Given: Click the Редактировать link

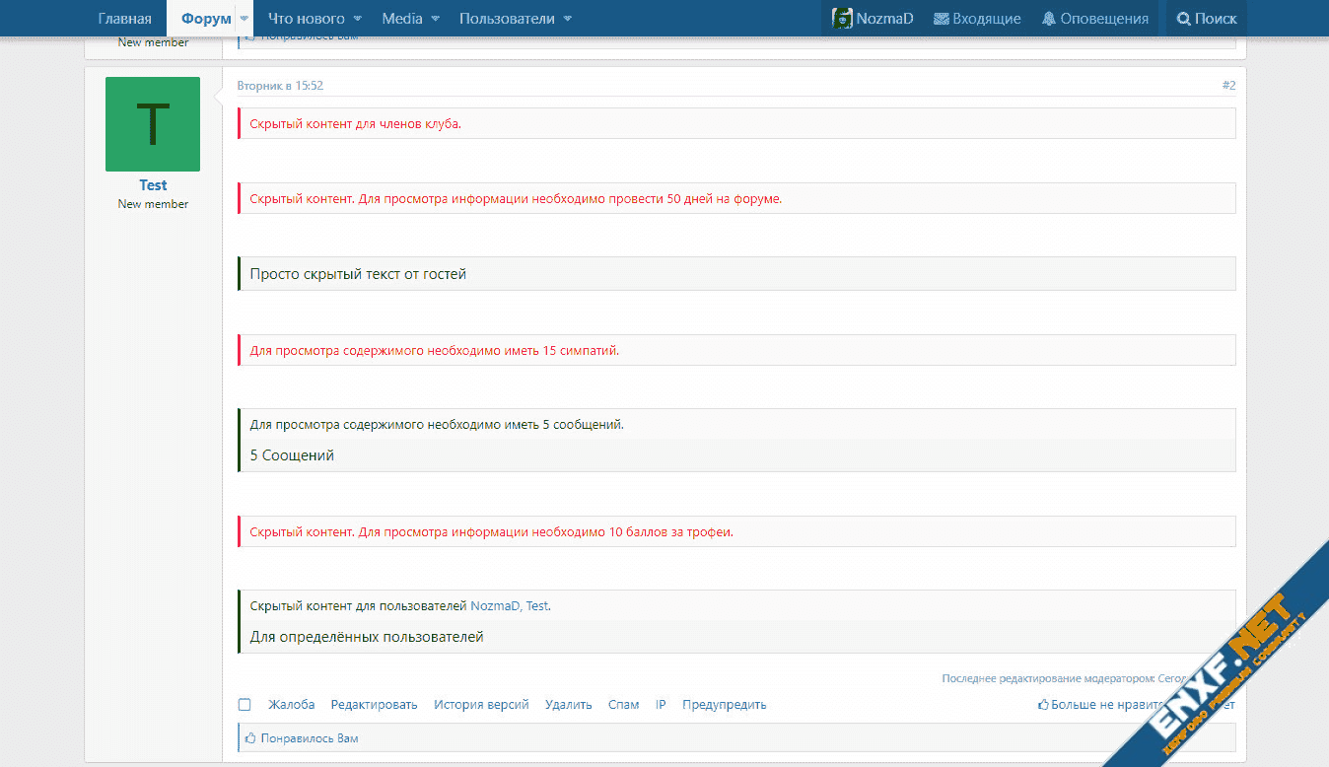Looking at the screenshot, I should (x=374, y=705).
